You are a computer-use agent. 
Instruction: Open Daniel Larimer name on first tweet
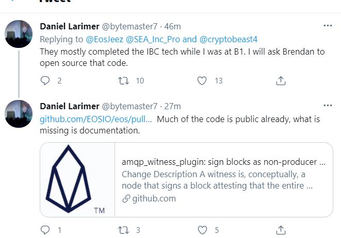(x=69, y=26)
